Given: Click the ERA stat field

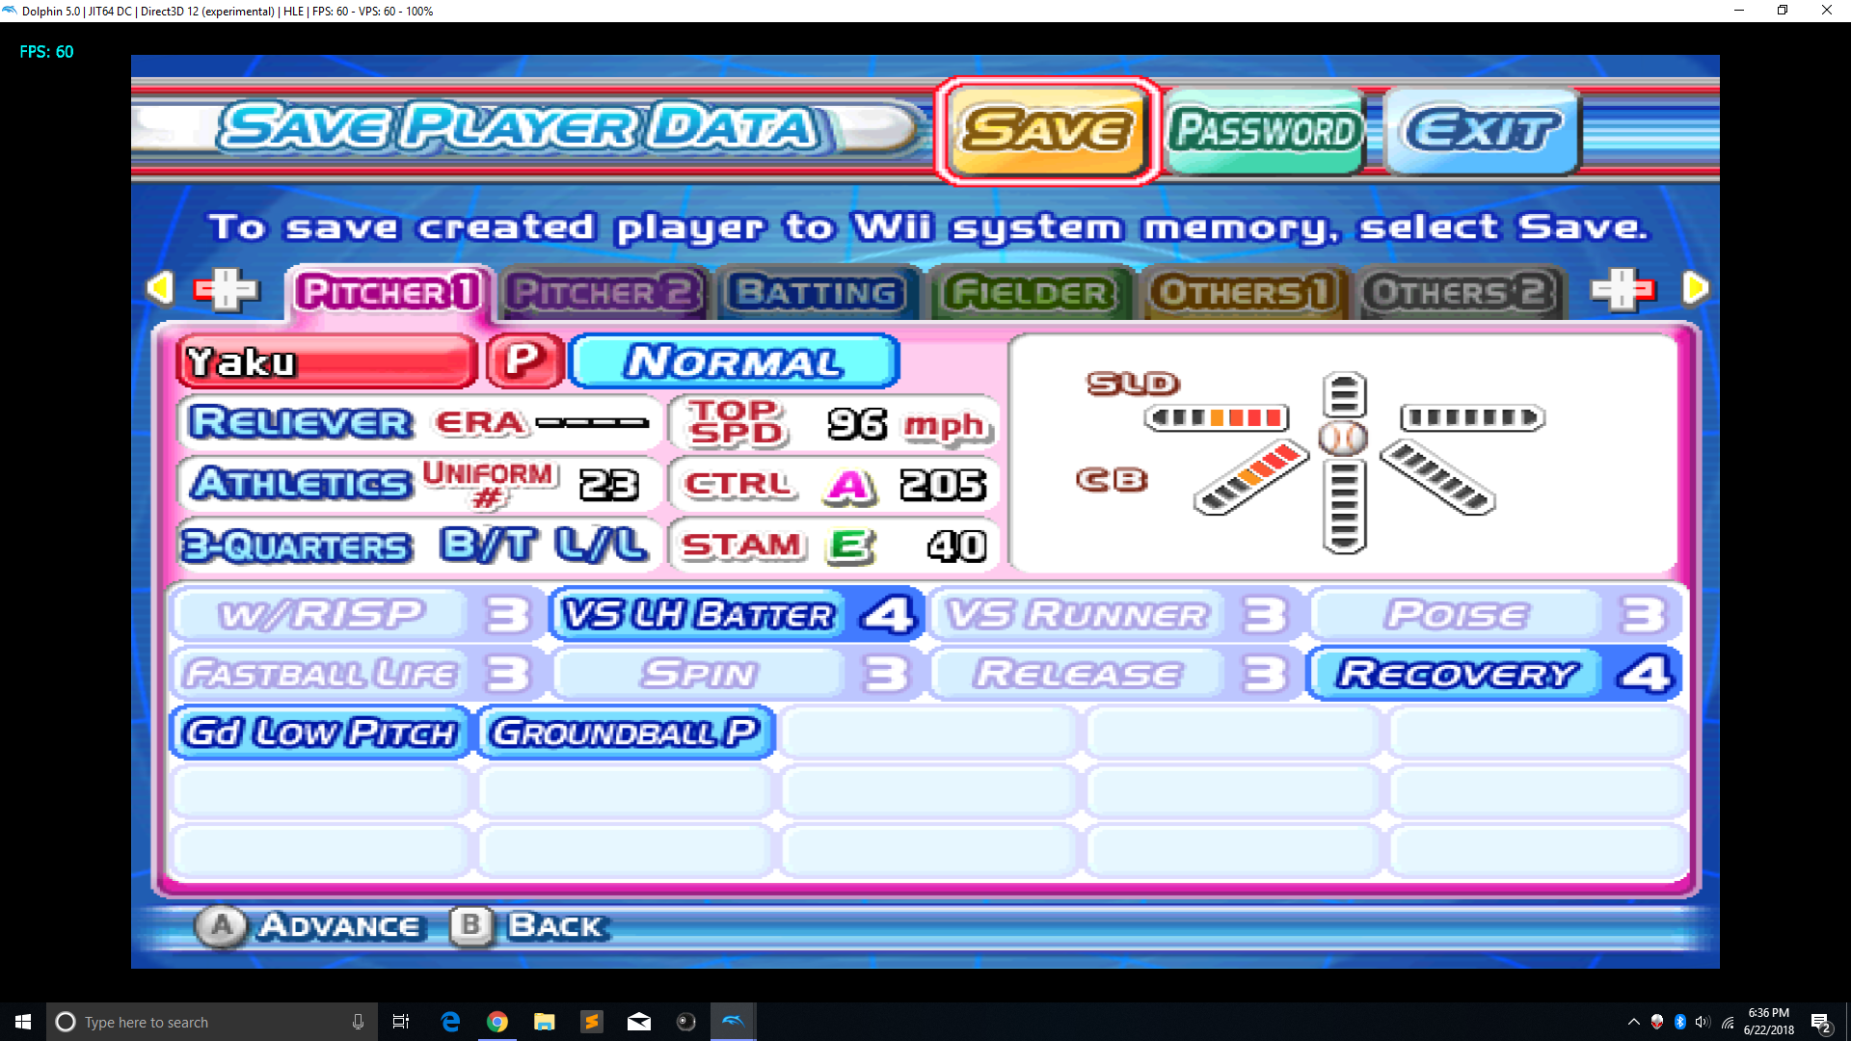Looking at the screenshot, I should point(542,423).
